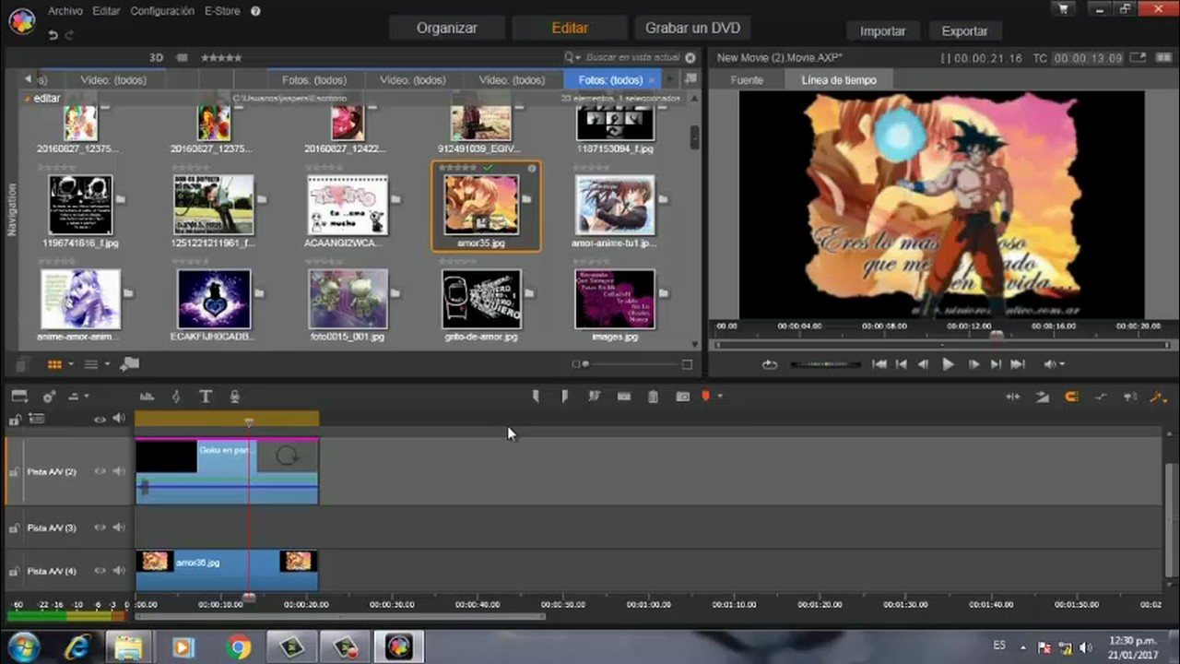Image resolution: width=1180 pixels, height=664 pixels.
Task: Click the volume keyframe editing icon
Action: point(1101,397)
